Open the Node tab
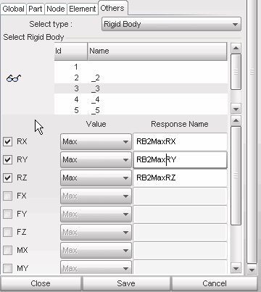Screen dimensions: 261x292 pyautogui.click(x=56, y=9)
